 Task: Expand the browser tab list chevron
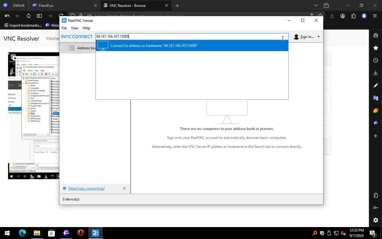[x=316, y=5]
